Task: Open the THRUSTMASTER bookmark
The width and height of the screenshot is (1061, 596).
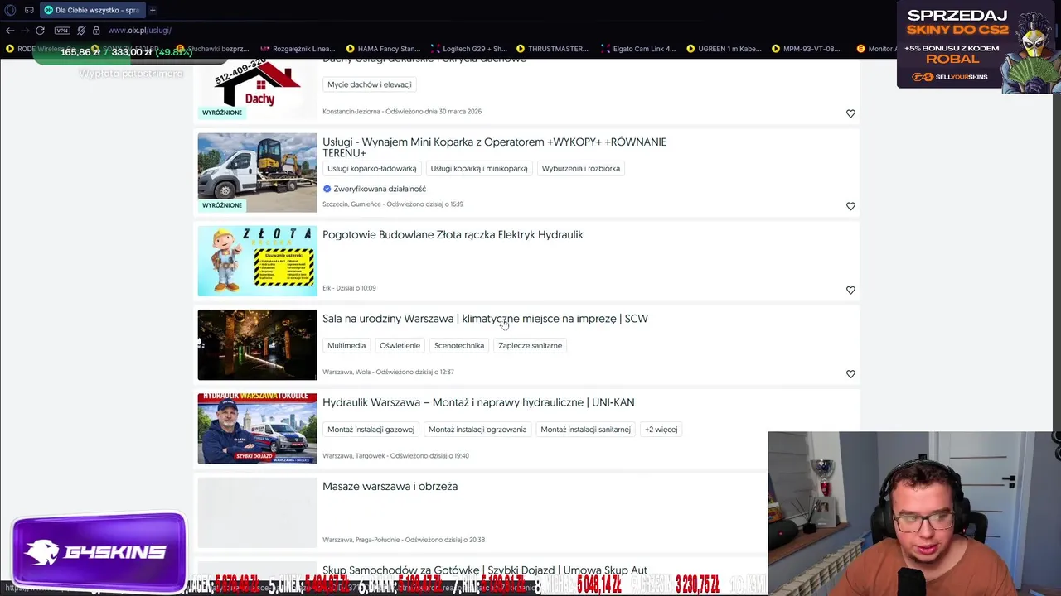Action: [x=552, y=49]
